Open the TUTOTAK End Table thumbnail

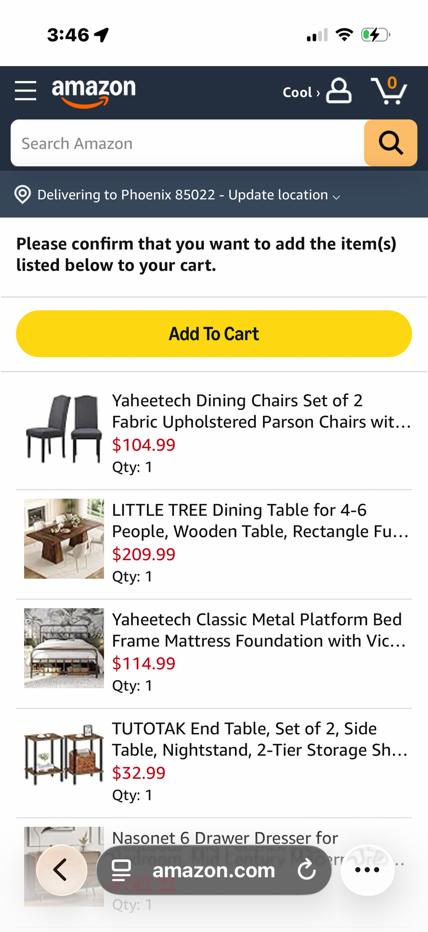[64, 756]
